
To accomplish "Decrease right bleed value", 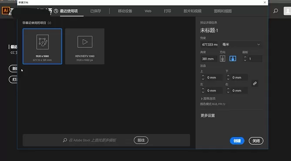I will point(228,92).
